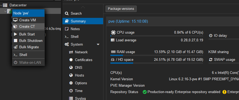Switch to the Summary section
239x100 pixels.
[x=83, y=21]
